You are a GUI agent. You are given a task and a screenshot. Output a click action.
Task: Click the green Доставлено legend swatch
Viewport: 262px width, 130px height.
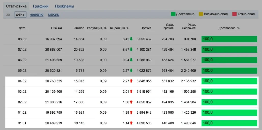tap(173, 14)
